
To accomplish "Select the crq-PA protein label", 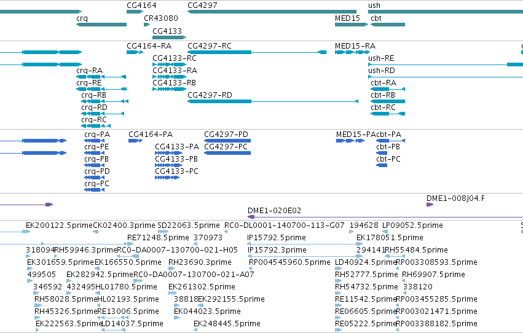I will pos(97,135).
